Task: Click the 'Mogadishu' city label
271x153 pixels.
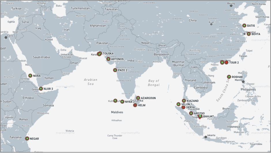Action: tap(43, 113)
